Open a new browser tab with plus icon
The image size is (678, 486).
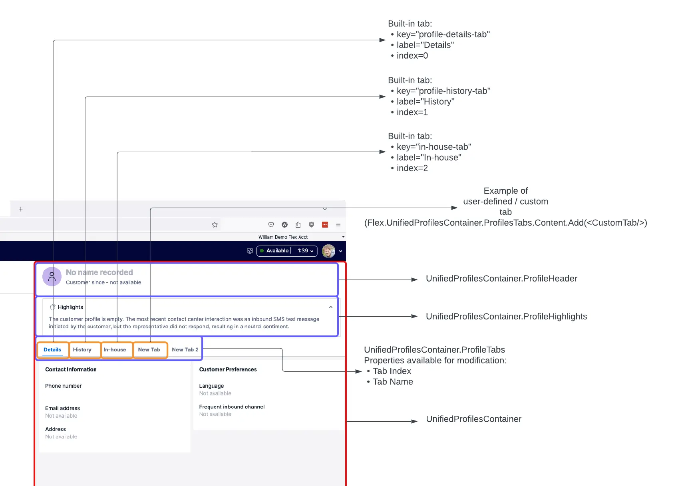pyautogui.click(x=21, y=209)
